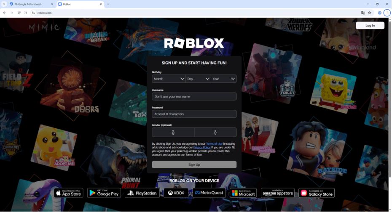392x212 pixels.
Task: Click the XBOX store badge
Action: (x=176, y=193)
